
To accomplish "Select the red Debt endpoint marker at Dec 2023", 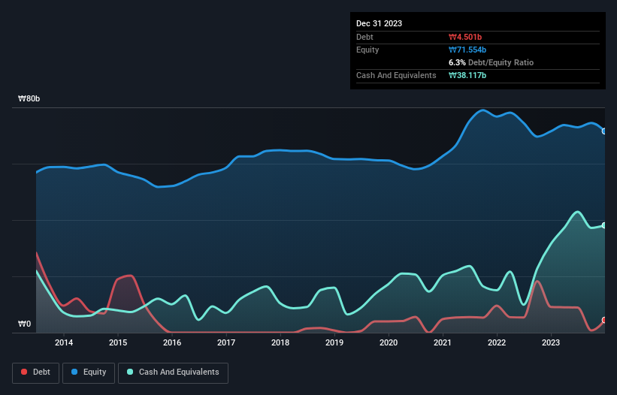I will tap(604, 321).
